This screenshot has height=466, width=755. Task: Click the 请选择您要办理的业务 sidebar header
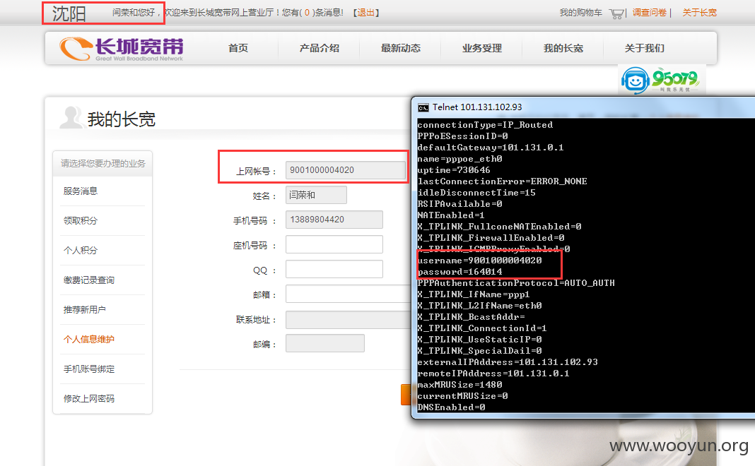tap(103, 164)
